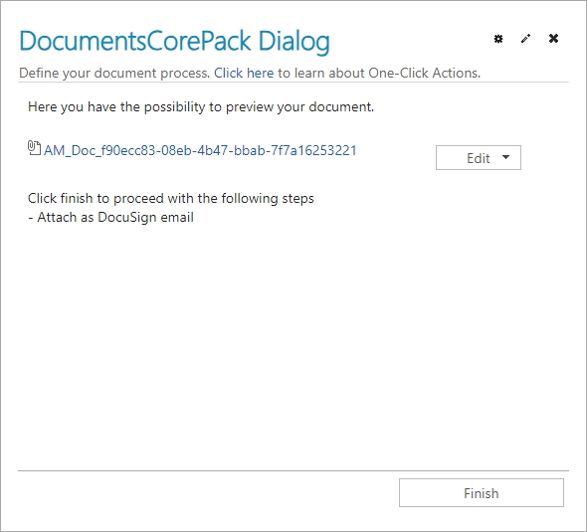Viewport: 587px width, 532px height.
Task: Open the AM_Doc_f90ecc83 document preview link
Action: click(x=200, y=150)
